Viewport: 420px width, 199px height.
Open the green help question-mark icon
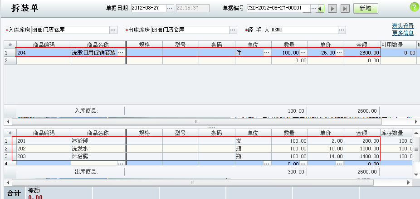(x=414, y=7)
